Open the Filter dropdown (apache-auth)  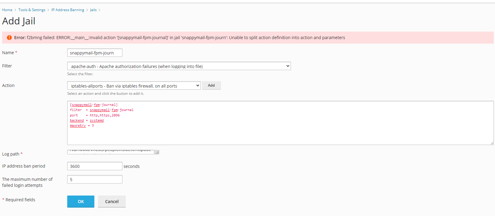(179, 66)
